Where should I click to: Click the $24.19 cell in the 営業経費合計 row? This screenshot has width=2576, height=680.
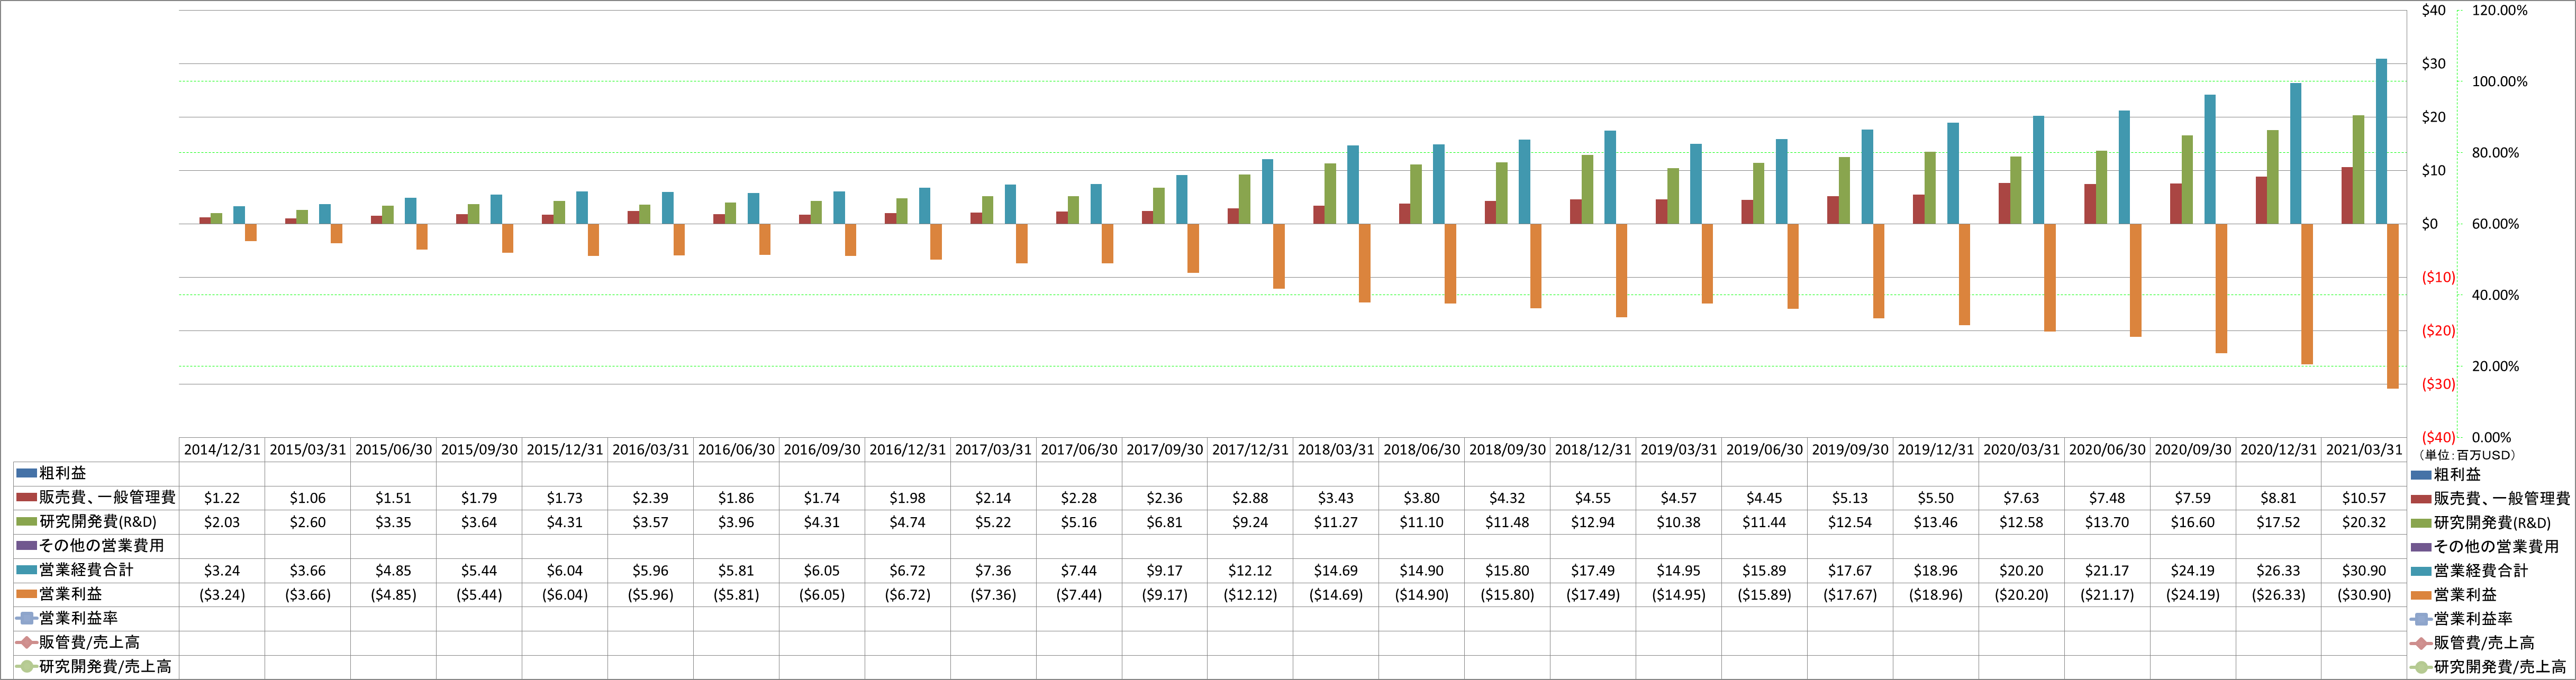pos(2193,571)
